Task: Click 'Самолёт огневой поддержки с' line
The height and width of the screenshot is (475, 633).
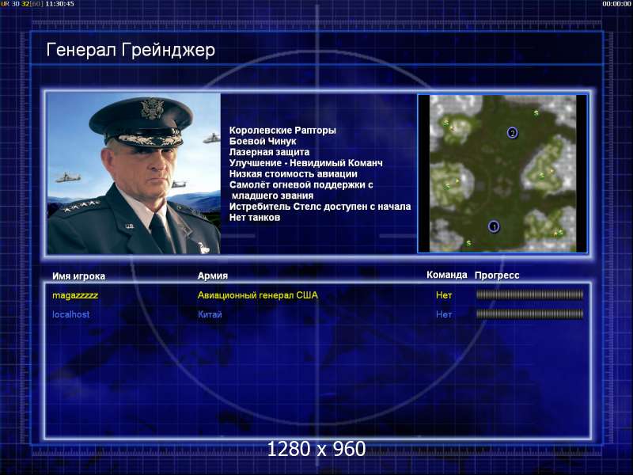Action: coord(301,185)
